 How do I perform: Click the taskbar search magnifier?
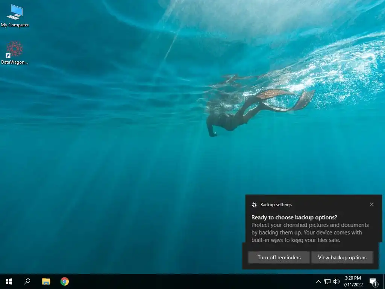click(x=27, y=281)
